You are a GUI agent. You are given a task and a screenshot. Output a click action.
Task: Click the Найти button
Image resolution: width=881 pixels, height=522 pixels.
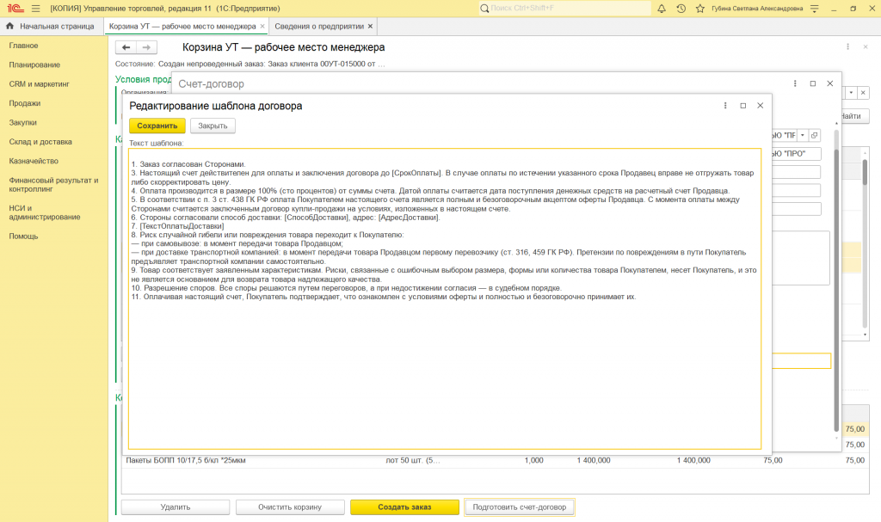(853, 116)
